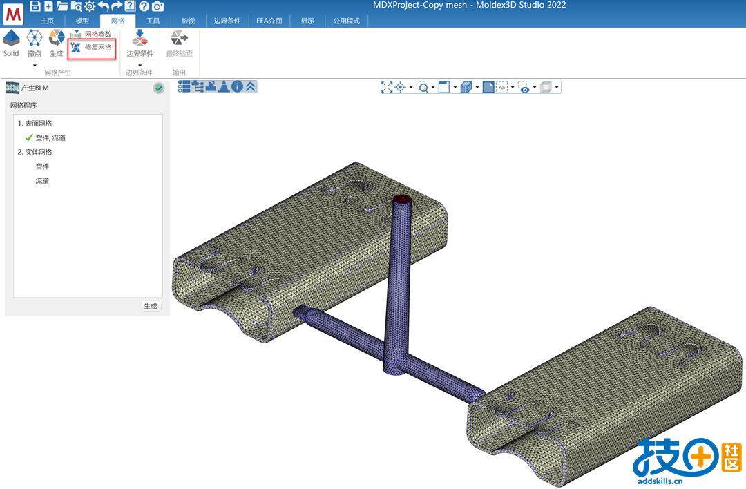Fit the model to the window with the expand arrows icon

(387, 87)
